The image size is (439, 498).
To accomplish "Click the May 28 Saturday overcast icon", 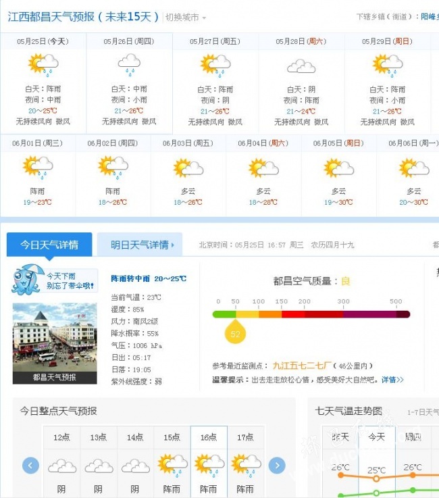I will (301, 66).
